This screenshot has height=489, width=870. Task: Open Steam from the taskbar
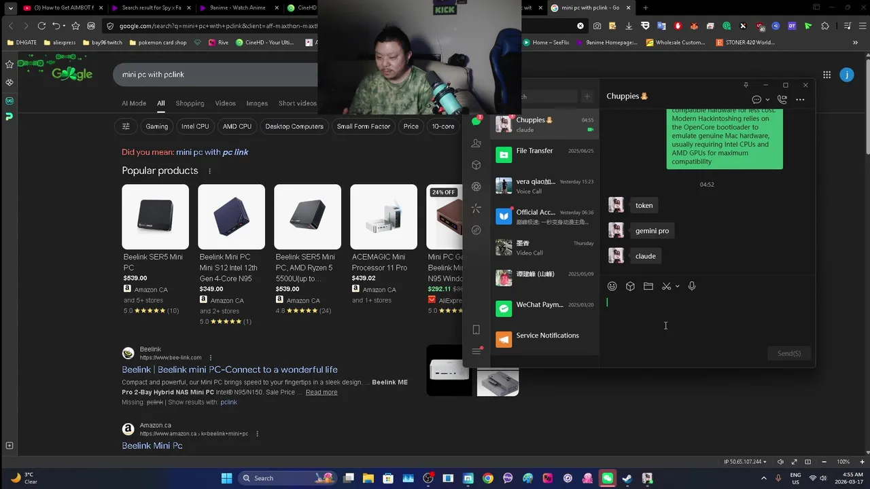627,478
